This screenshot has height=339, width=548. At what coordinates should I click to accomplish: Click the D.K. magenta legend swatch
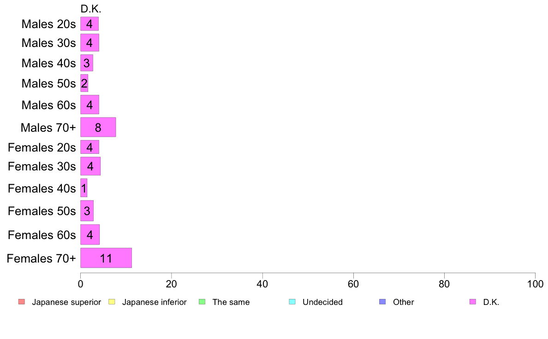point(473,302)
